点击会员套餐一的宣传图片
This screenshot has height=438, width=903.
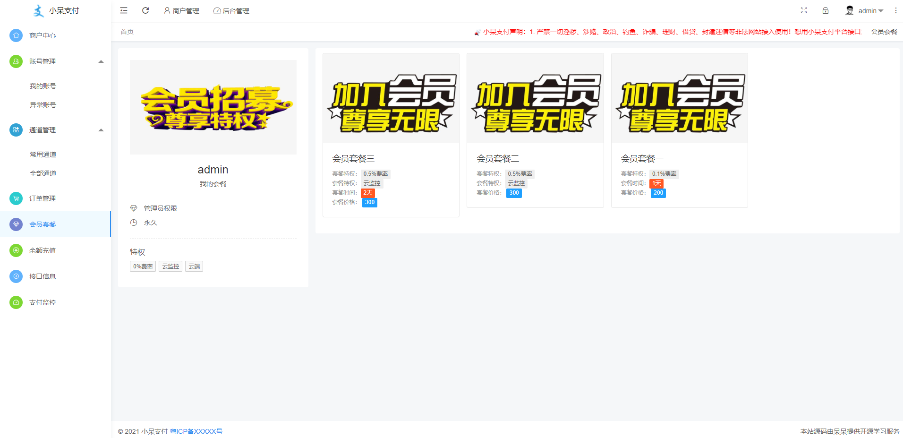coord(679,98)
